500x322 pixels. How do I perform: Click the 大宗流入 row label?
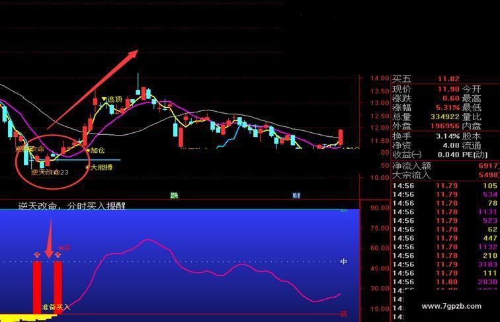411,175
